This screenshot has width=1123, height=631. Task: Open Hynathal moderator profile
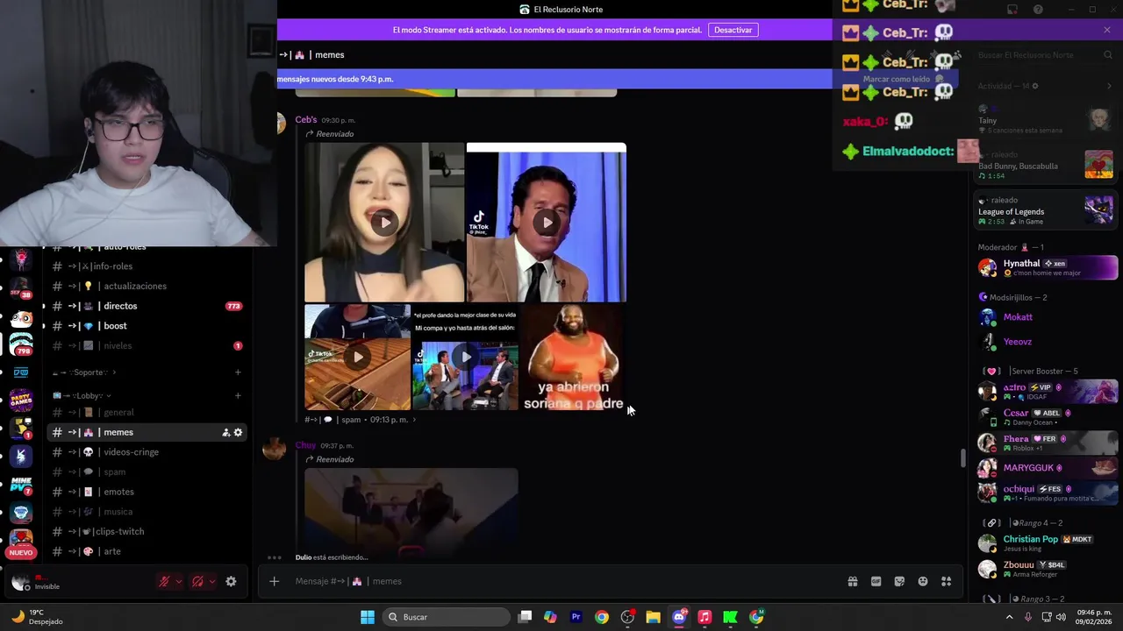point(1048,267)
